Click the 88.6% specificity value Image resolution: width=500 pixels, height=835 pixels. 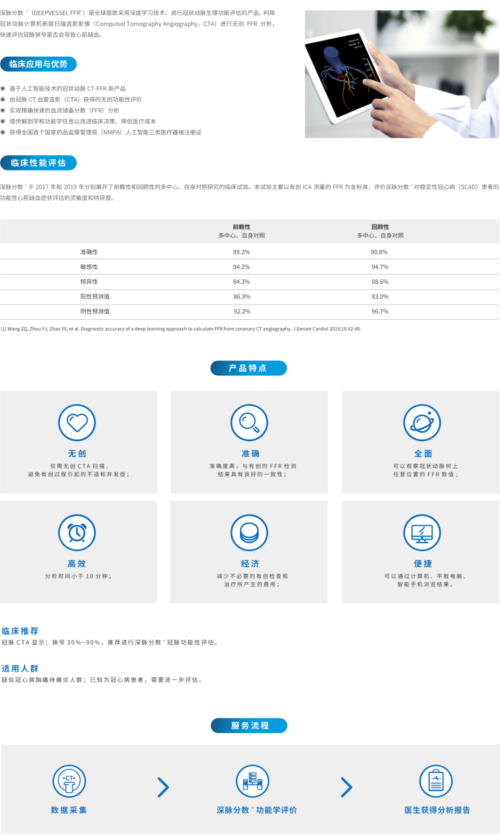380,282
